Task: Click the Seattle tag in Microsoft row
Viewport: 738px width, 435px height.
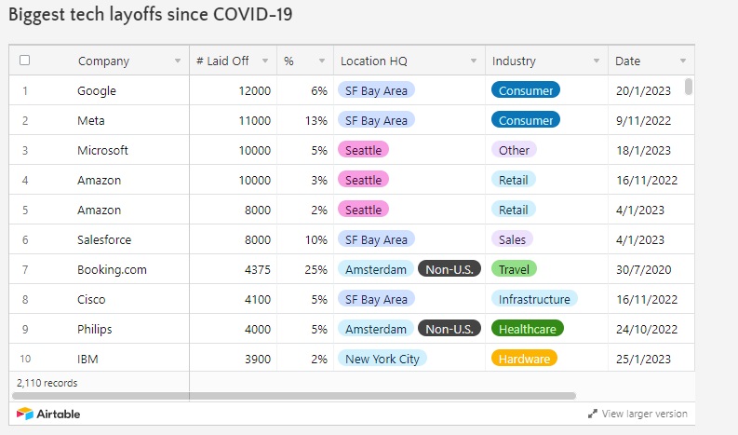Action: click(x=363, y=150)
